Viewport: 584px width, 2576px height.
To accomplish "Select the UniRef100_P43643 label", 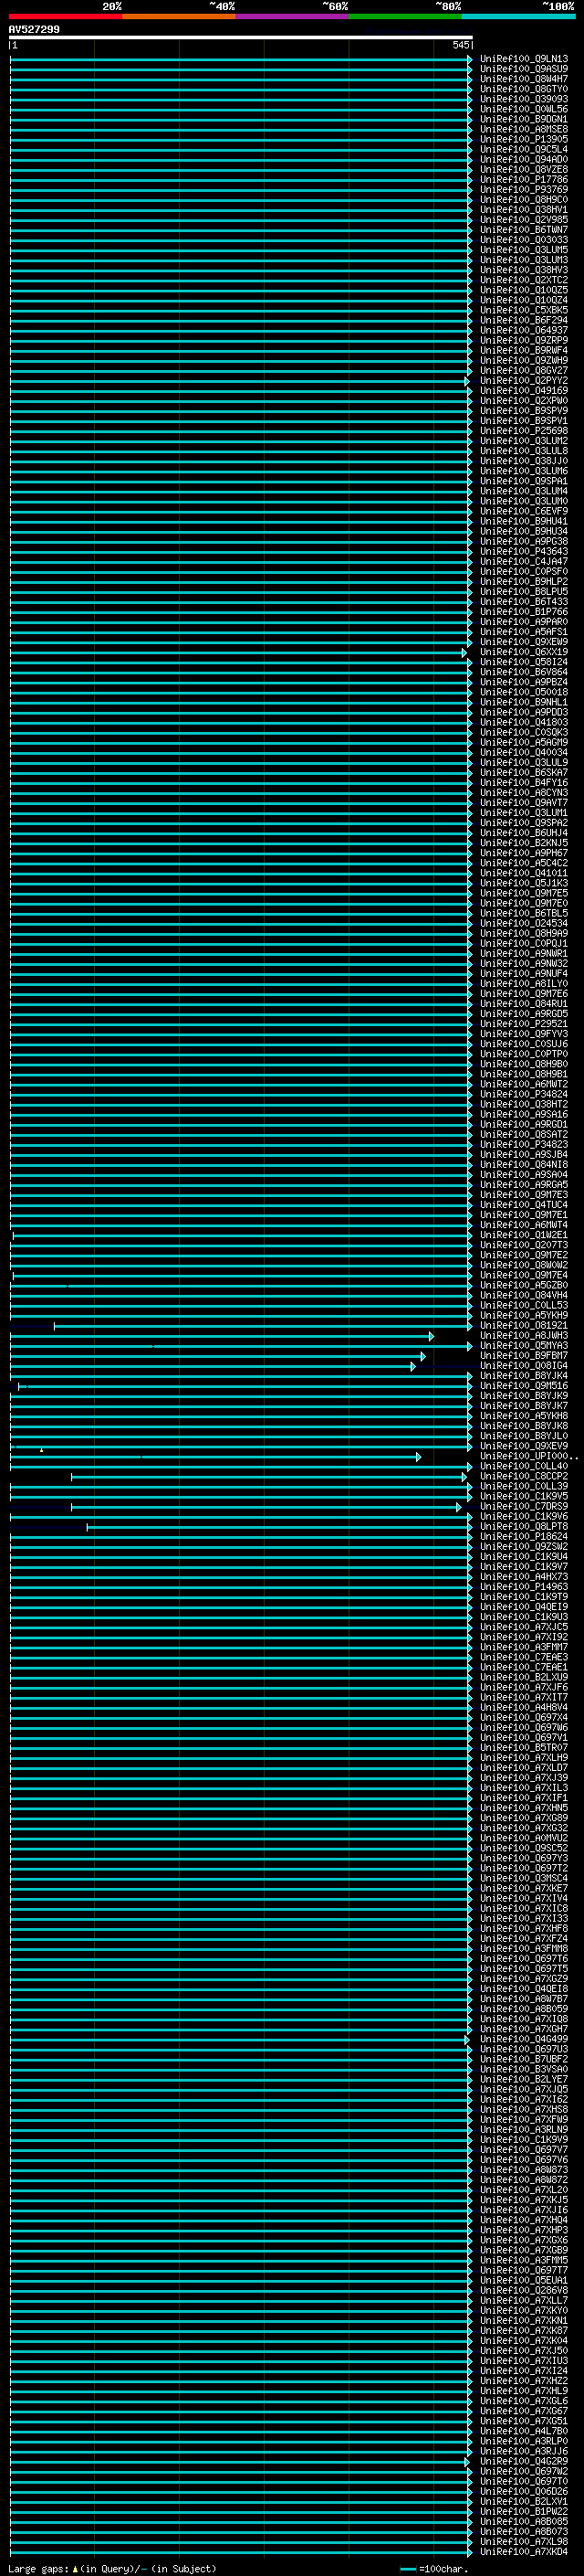I will pos(524,551).
